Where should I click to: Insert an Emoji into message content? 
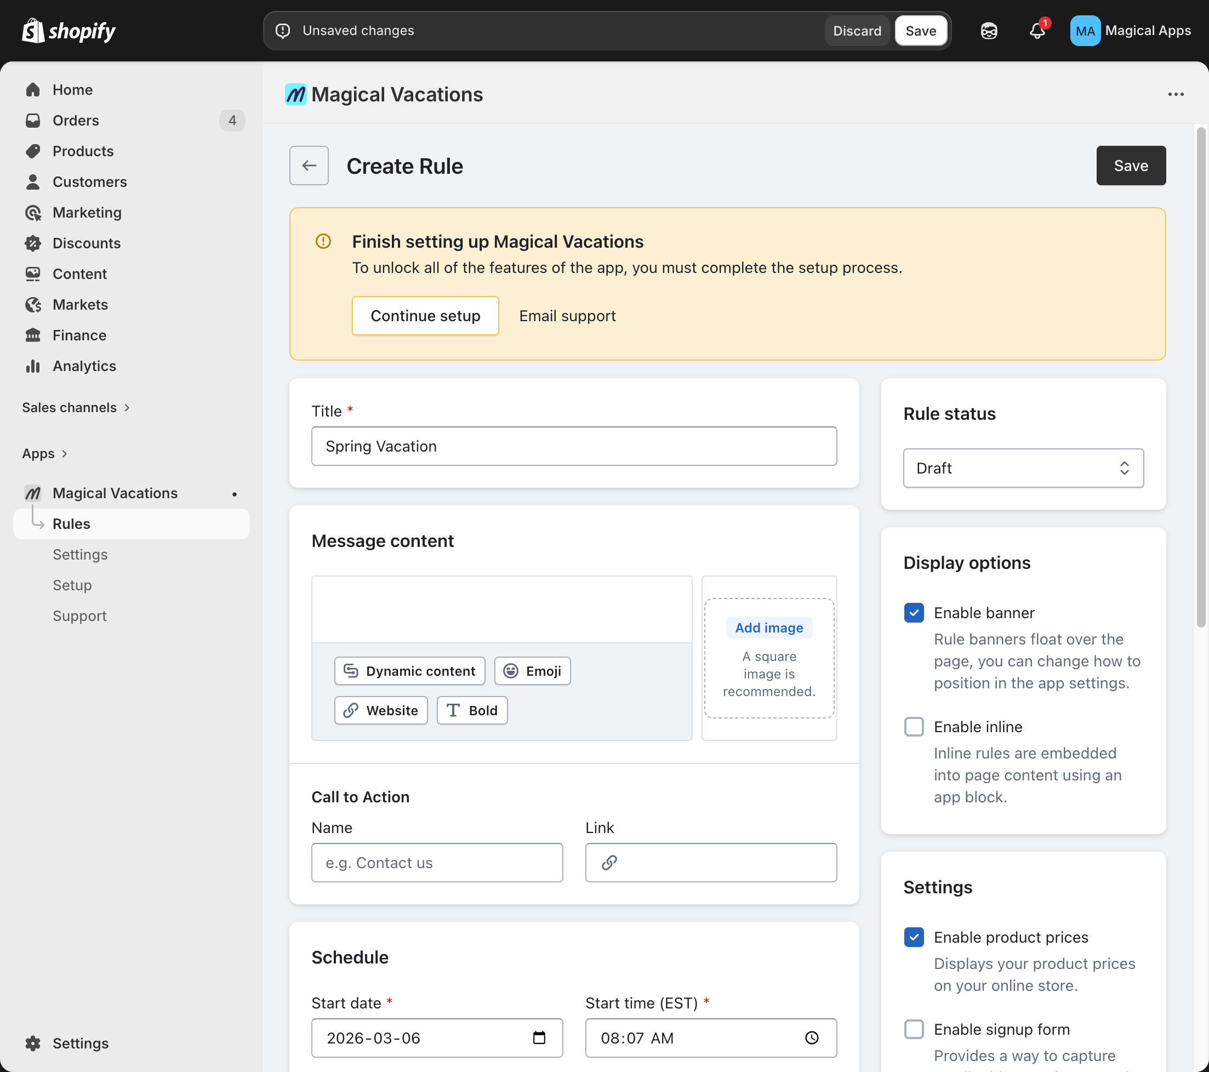click(531, 671)
